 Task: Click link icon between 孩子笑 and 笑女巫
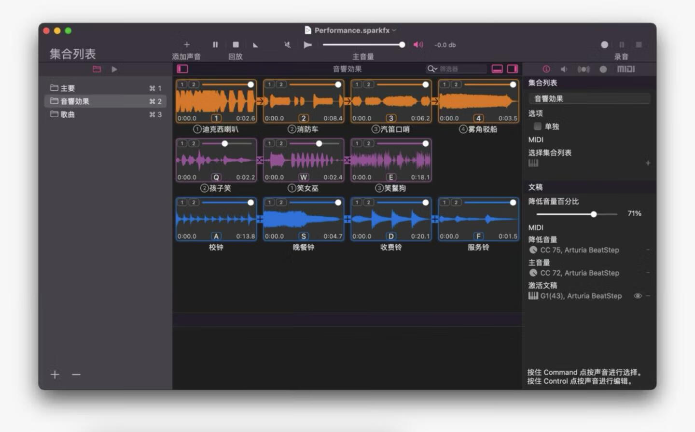260,160
